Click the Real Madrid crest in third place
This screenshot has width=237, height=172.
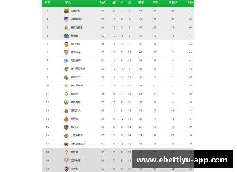pyautogui.click(x=66, y=28)
